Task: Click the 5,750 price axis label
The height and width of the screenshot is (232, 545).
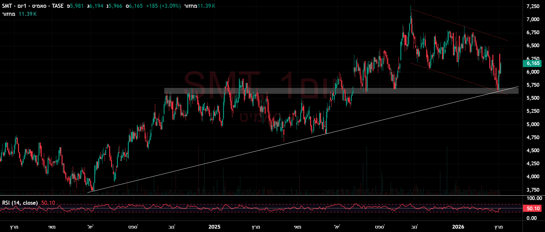Action: (x=533, y=85)
